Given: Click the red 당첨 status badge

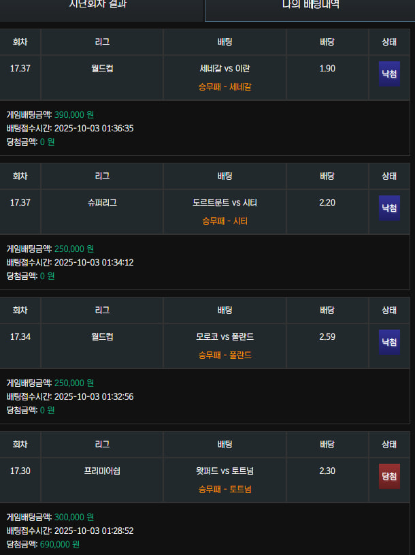Looking at the screenshot, I should [389, 476].
